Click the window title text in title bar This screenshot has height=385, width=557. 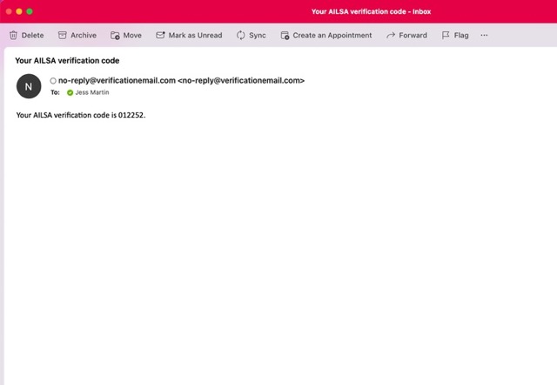tap(372, 11)
